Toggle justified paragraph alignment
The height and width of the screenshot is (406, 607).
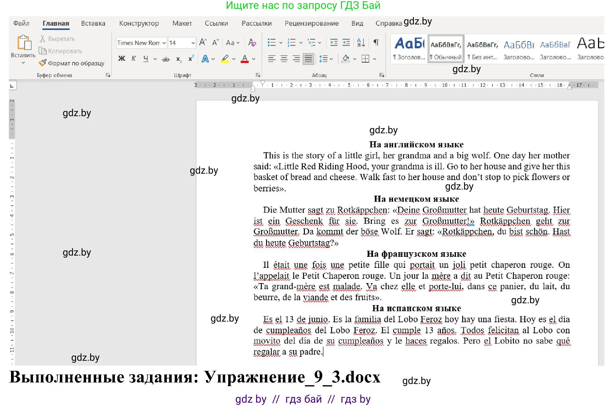click(308, 58)
